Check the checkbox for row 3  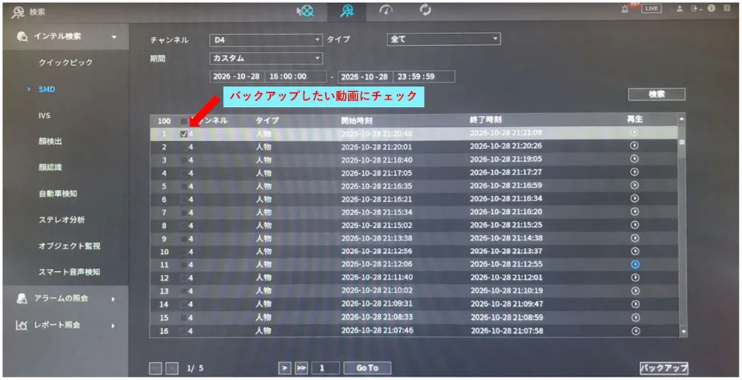[x=183, y=160]
